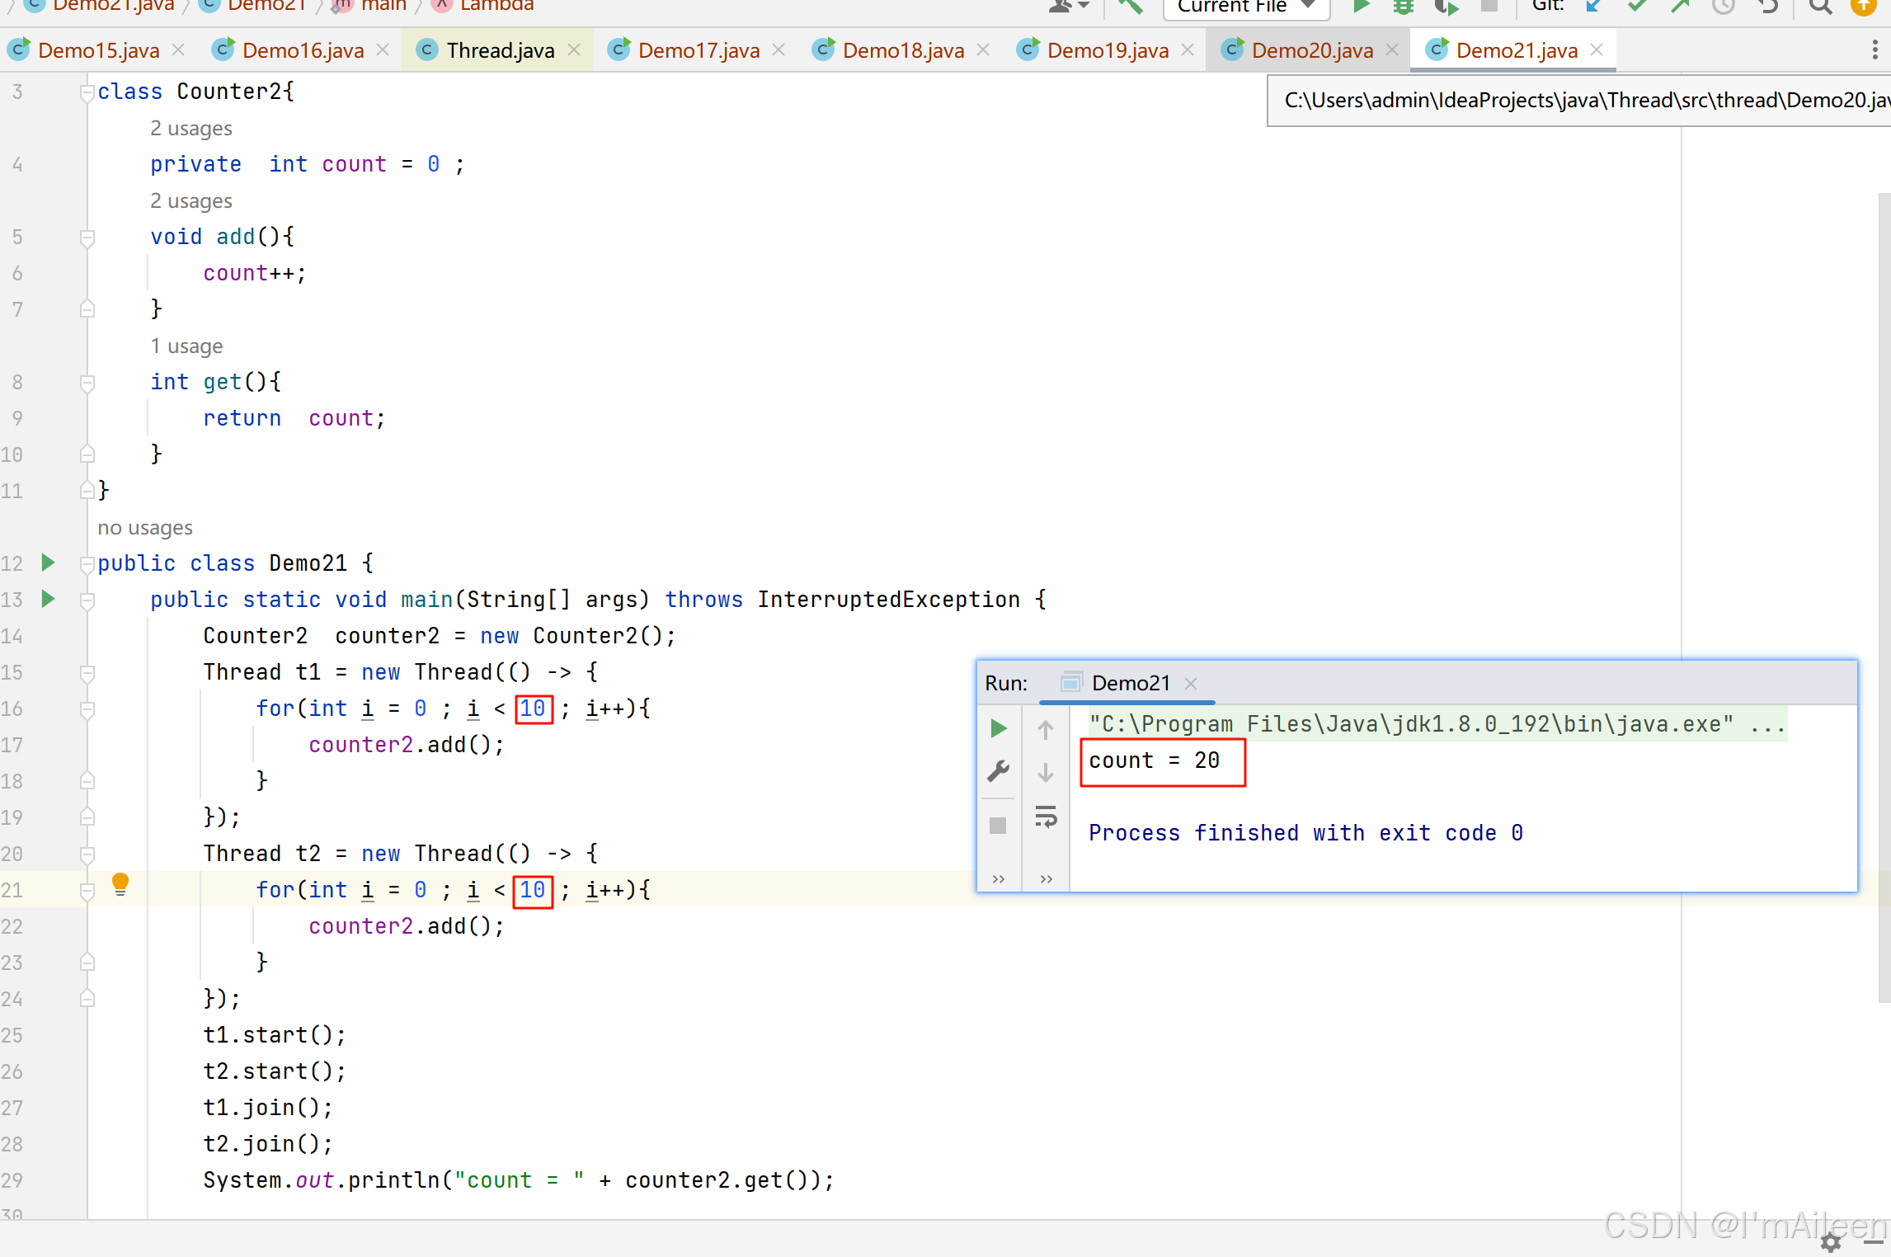
Task: Click the yellow intention lightbulb on line 21
Action: (120, 885)
